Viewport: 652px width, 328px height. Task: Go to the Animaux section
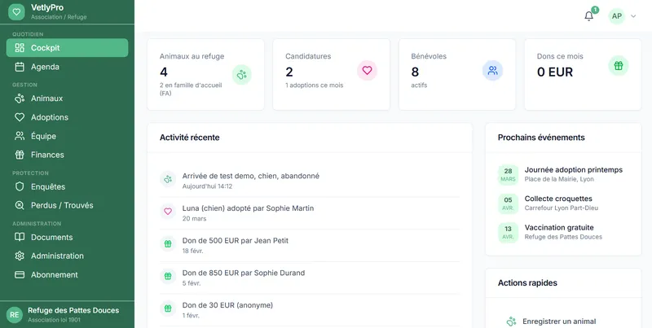click(x=46, y=98)
